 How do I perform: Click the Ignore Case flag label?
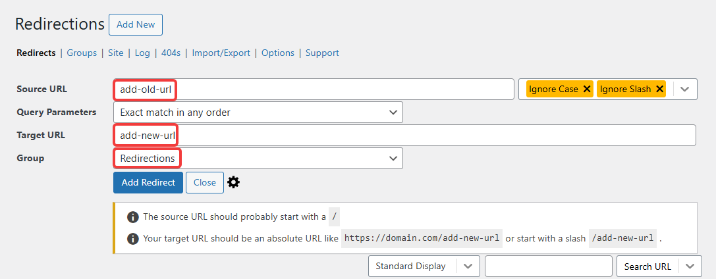(x=553, y=89)
